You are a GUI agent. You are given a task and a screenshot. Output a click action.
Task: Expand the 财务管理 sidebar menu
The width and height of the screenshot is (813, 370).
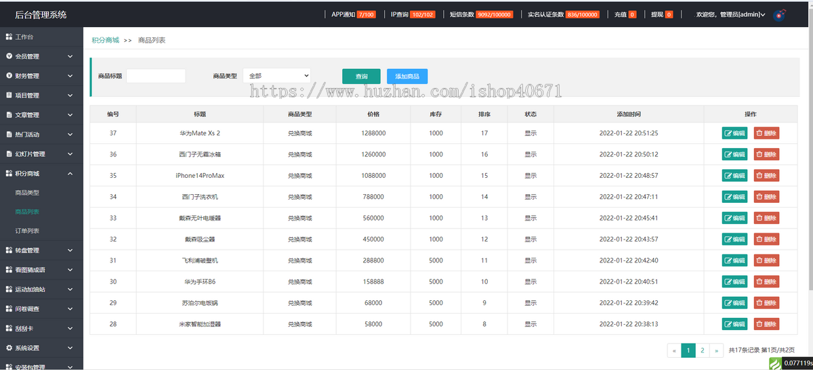pyautogui.click(x=70, y=76)
